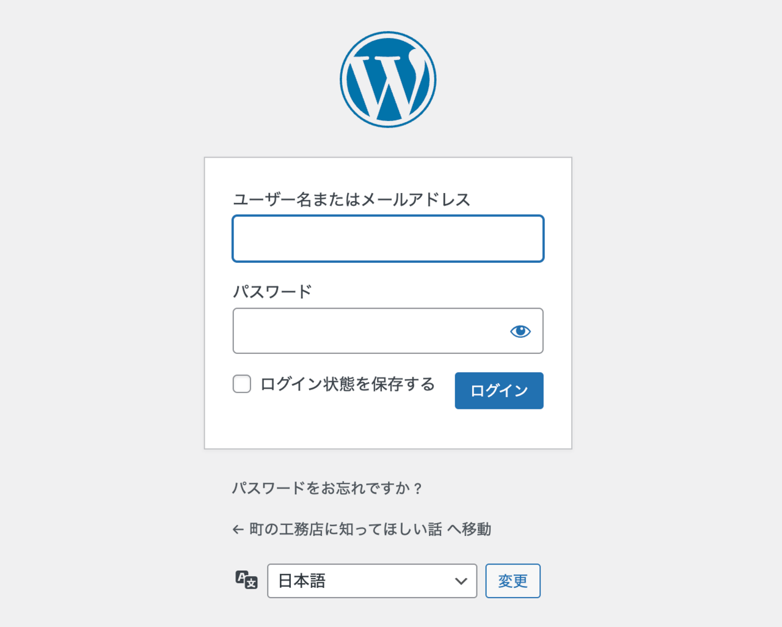
Task: Click the パスワード field label
Action: pos(272,291)
